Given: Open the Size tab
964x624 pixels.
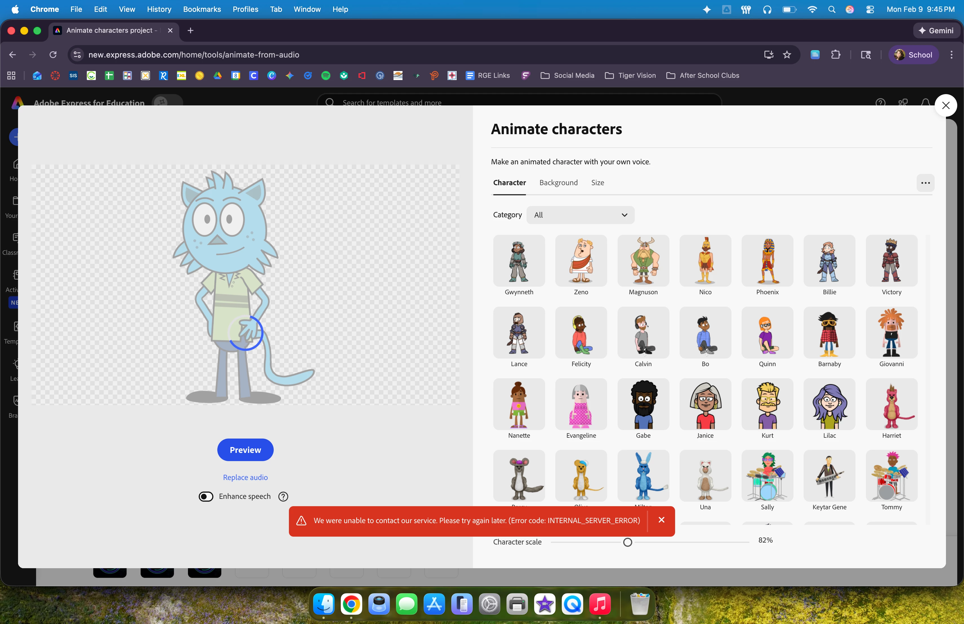Looking at the screenshot, I should [598, 183].
